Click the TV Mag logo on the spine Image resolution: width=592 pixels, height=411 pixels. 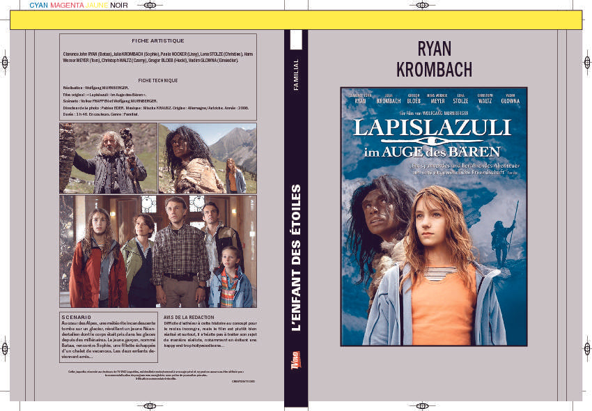pyautogui.click(x=295, y=362)
